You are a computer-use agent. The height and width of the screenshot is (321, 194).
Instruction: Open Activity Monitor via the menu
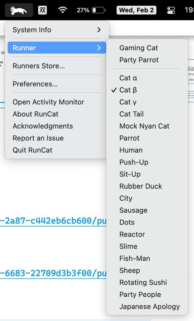(x=48, y=102)
